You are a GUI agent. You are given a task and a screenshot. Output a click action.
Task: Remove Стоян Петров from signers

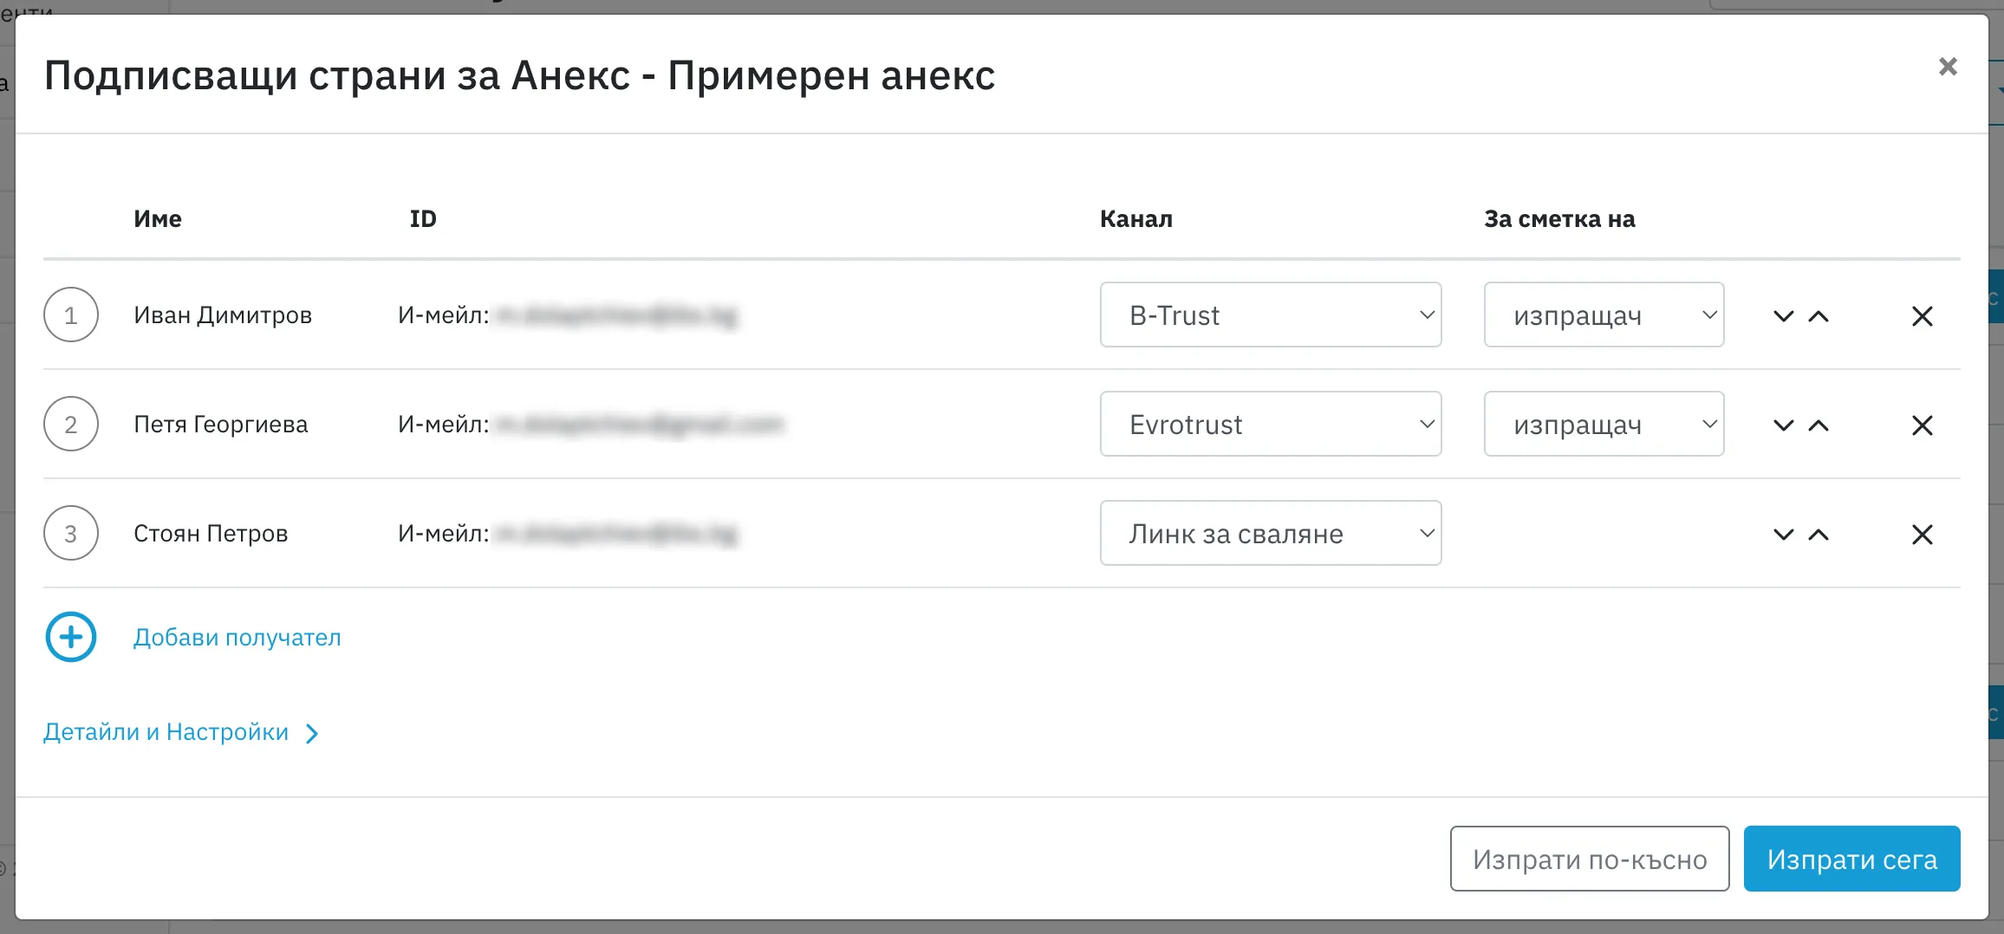click(x=1923, y=535)
